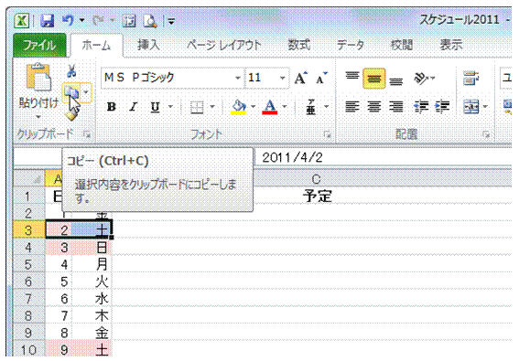Click the phonetic guide (furigana) icon
The width and height of the screenshot is (519, 361).
point(310,107)
